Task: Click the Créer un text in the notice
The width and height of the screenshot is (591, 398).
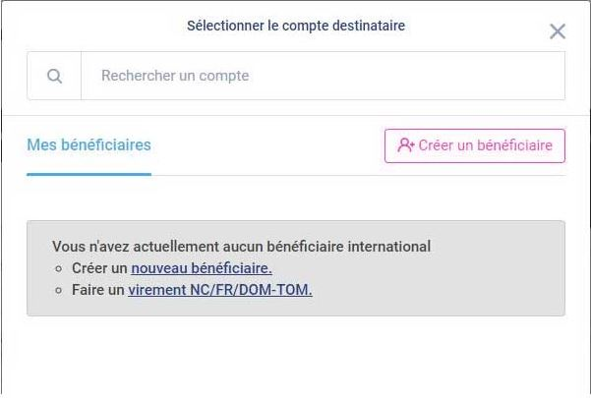Action: 99,268
